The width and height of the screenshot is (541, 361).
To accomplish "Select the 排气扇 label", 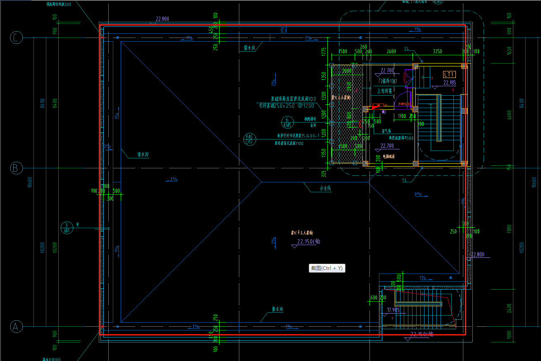I will [386, 131].
